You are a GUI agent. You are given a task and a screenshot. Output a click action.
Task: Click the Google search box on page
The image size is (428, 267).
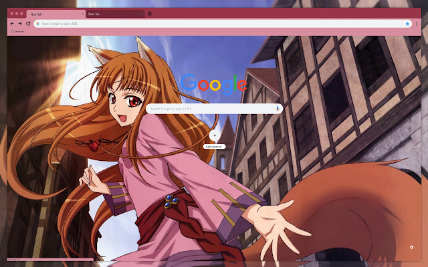(x=214, y=109)
